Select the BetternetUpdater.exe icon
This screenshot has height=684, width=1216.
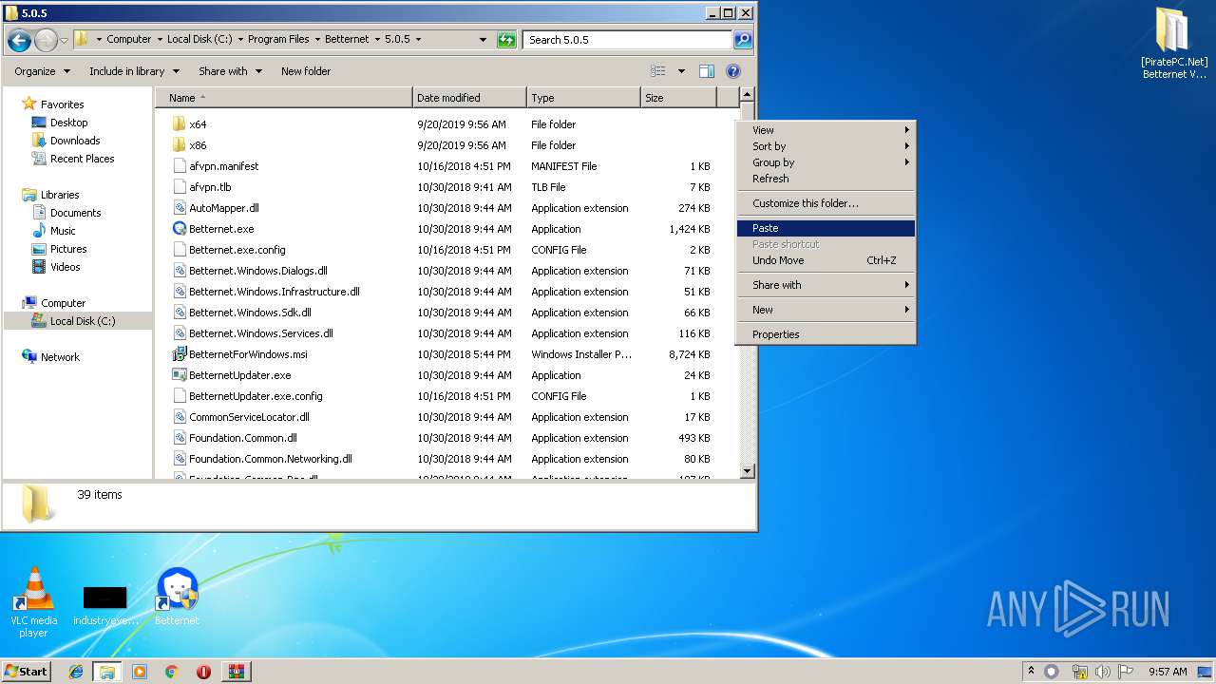[x=180, y=375]
